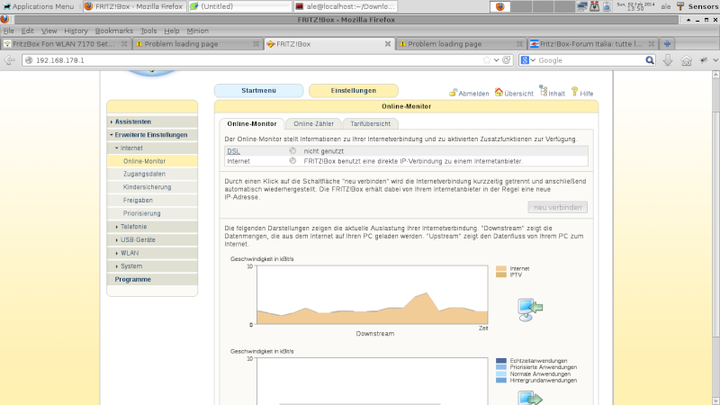The image size is (720, 405).
Task: Switch to the (Untitled) taskbar window
Action: click(x=239, y=6)
